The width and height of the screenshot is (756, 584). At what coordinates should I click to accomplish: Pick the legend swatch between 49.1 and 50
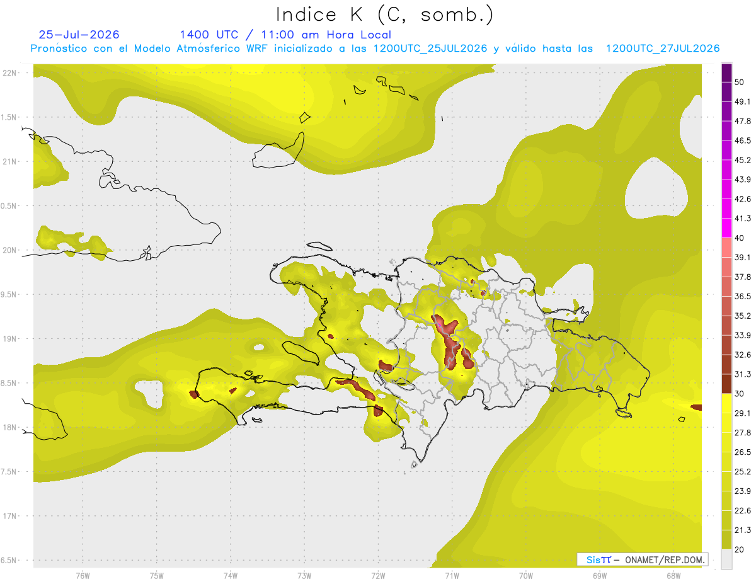[x=727, y=91]
